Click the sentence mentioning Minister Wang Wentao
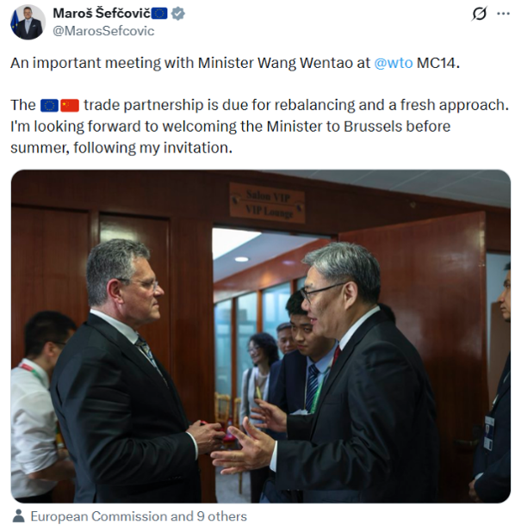 click(x=235, y=63)
